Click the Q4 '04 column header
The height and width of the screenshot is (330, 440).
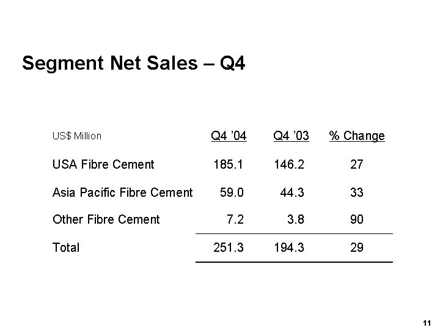point(229,136)
